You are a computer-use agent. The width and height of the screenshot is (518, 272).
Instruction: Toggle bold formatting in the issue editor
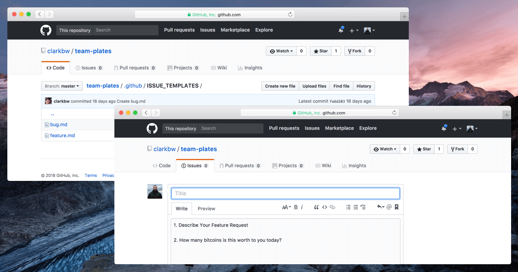pos(296,207)
